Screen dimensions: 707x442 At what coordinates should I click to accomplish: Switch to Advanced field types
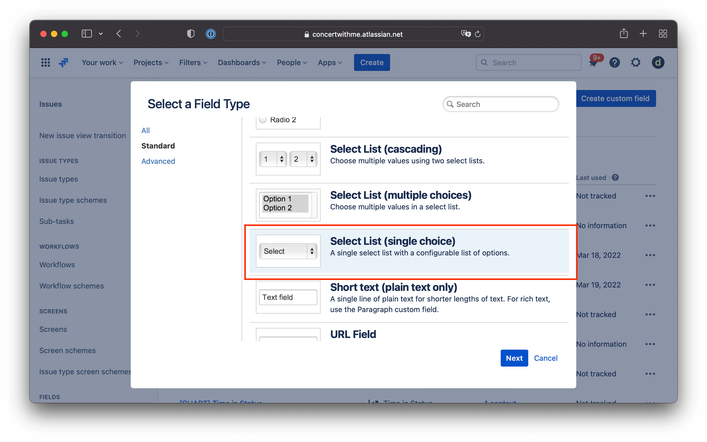pos(158,161)
